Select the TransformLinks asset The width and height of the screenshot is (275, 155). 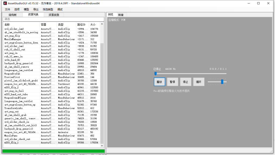click(x=52, y=108)
